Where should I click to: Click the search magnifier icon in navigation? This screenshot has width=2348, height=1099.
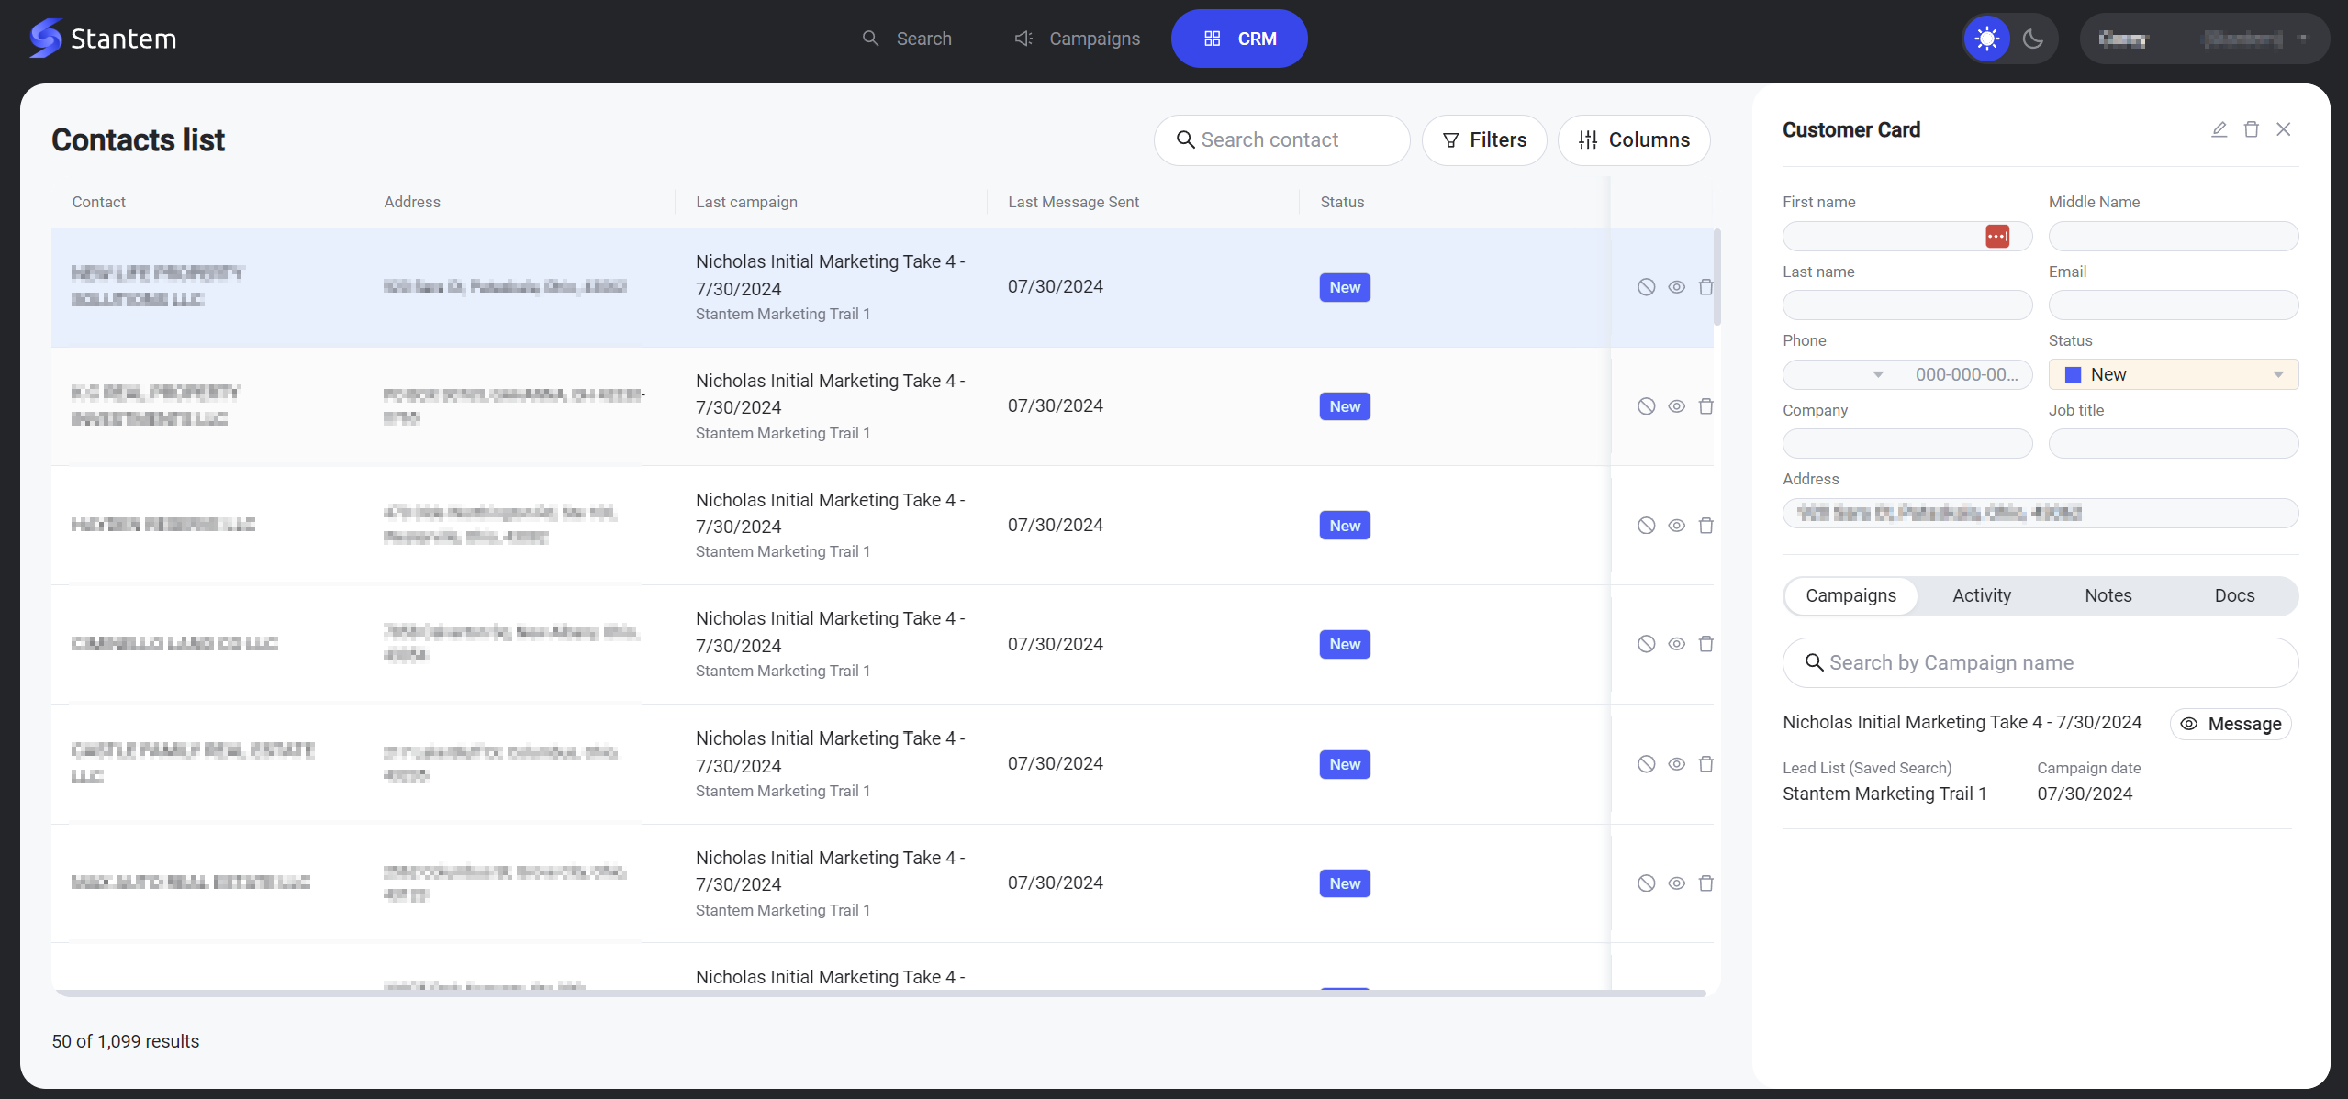[870, 39]
